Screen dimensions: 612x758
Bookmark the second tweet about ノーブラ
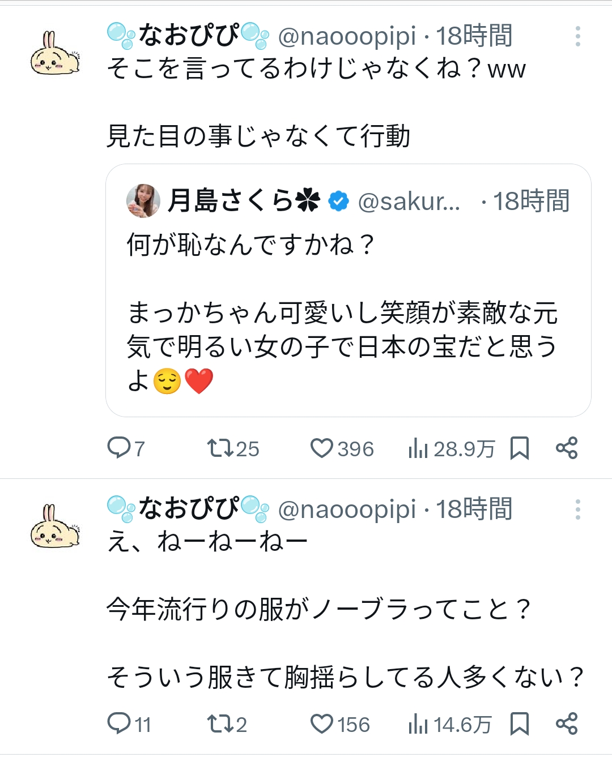pyautogui.click(x=519, y=723)
